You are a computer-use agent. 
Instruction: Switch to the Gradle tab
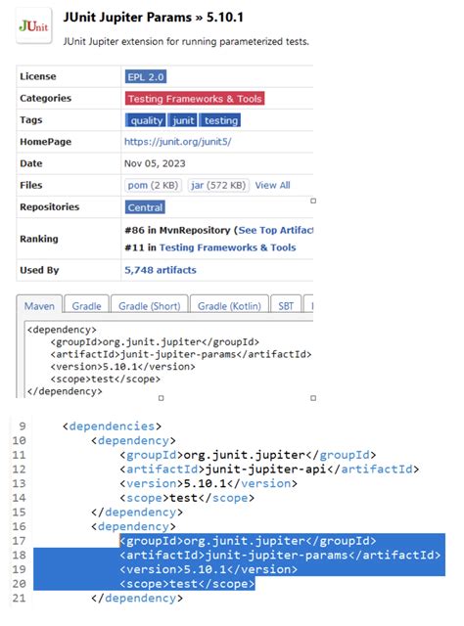tap(86, 306)
